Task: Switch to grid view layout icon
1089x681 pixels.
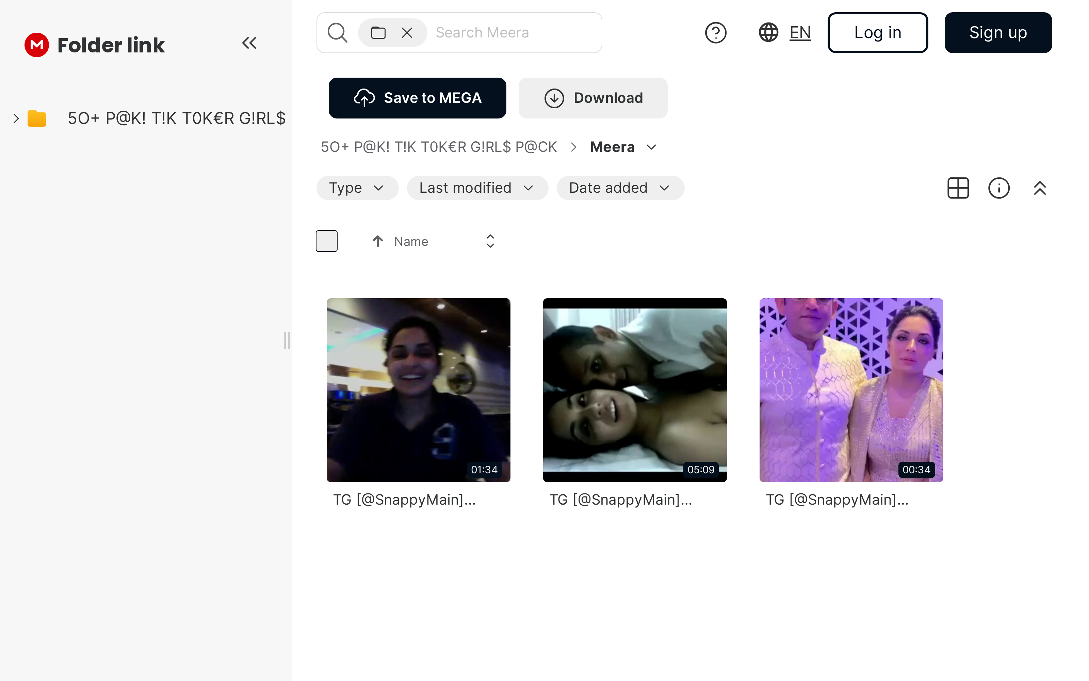Action: 958,188
